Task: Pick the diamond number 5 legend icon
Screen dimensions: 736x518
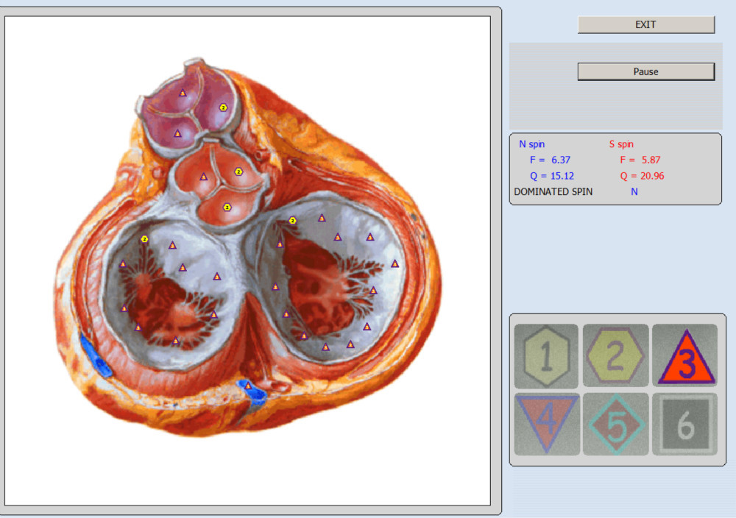Action: (x=615, y=424)
